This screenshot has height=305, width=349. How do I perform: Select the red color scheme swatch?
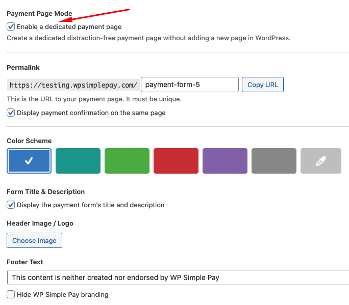176,161
